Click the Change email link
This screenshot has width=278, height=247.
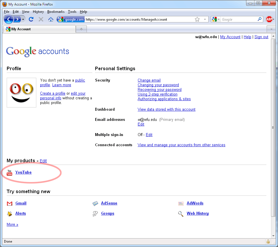point(149,80)
